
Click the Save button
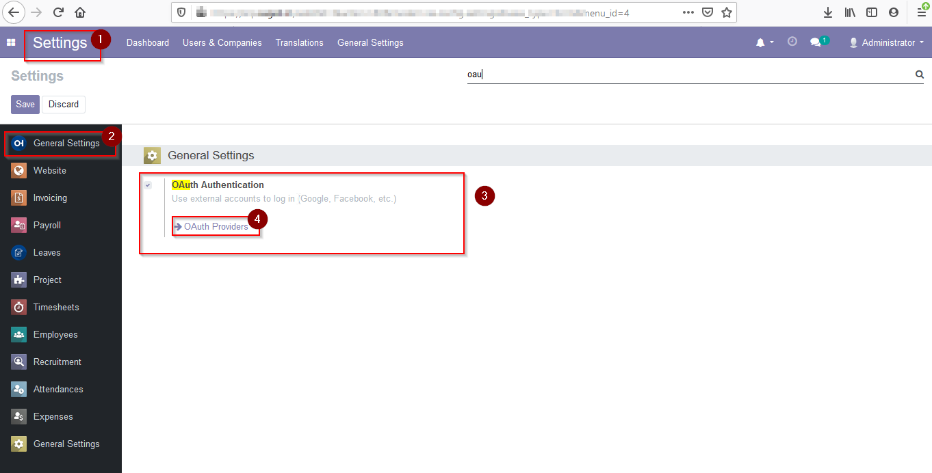[x=25, y=105]
